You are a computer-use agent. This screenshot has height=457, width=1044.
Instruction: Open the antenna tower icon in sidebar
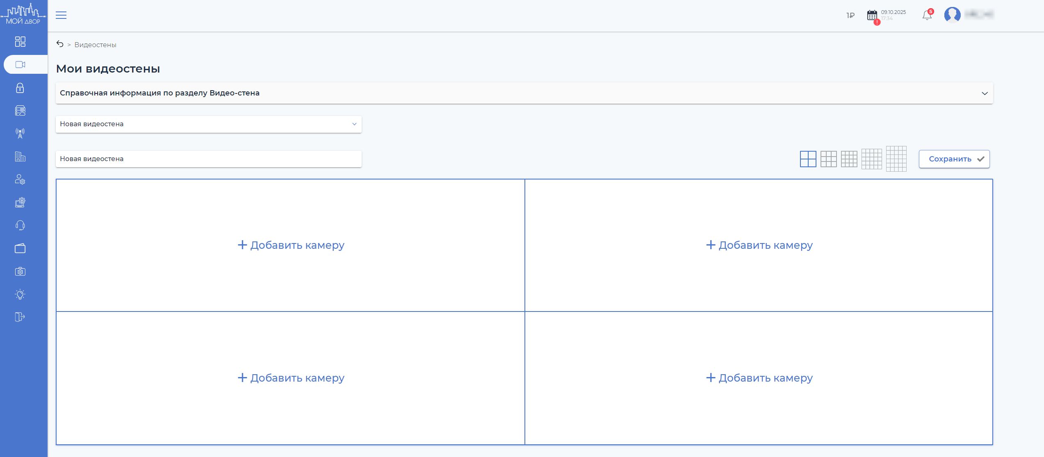[x=20, y=133]
